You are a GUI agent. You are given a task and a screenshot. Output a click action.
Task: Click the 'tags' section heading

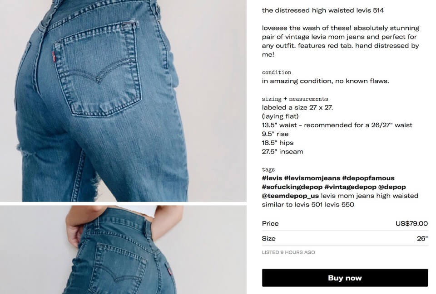[268, 169]
